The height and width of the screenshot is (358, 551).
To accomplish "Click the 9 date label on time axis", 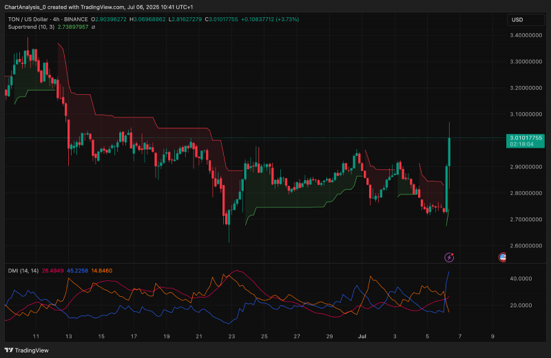I will coord(492,336).
